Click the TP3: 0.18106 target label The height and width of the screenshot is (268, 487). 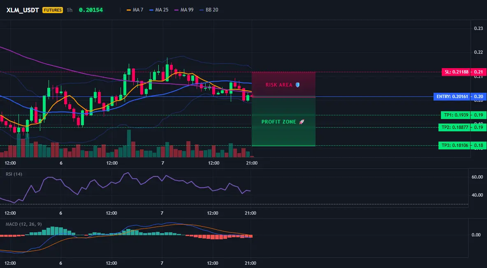[455, 146]
